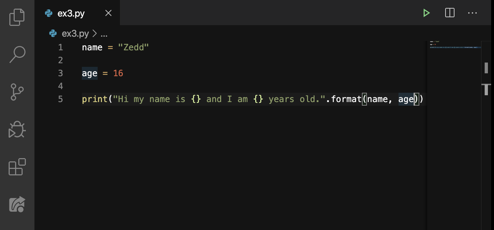Open the Run and Debug panel
Viewport: 494px width, 230px height.
[17, 129]
